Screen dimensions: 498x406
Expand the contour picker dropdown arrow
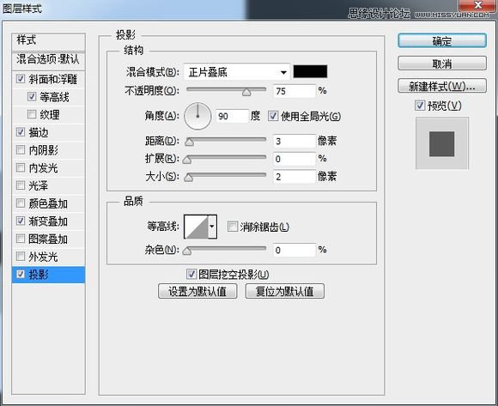pos(212,227)
